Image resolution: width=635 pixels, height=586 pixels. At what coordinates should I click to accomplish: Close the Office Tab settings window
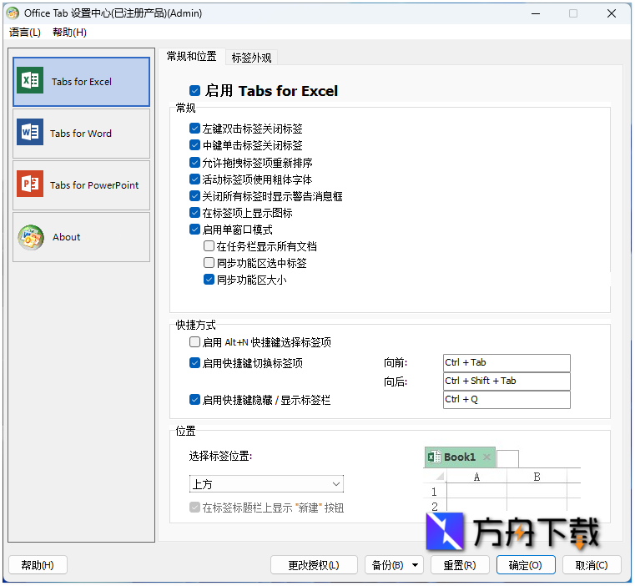[x=611, y=14]
